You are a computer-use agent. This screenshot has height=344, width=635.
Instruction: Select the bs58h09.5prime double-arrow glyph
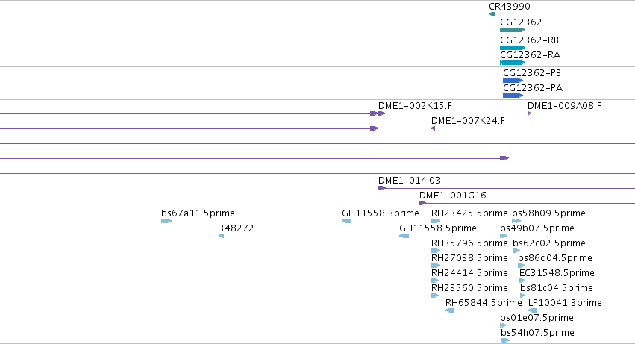coord(516,221)
